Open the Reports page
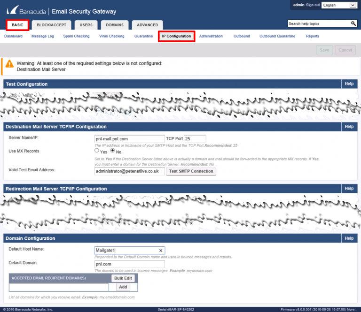The width and height of the screenshot is (361, 312). [x=313, y=36]
